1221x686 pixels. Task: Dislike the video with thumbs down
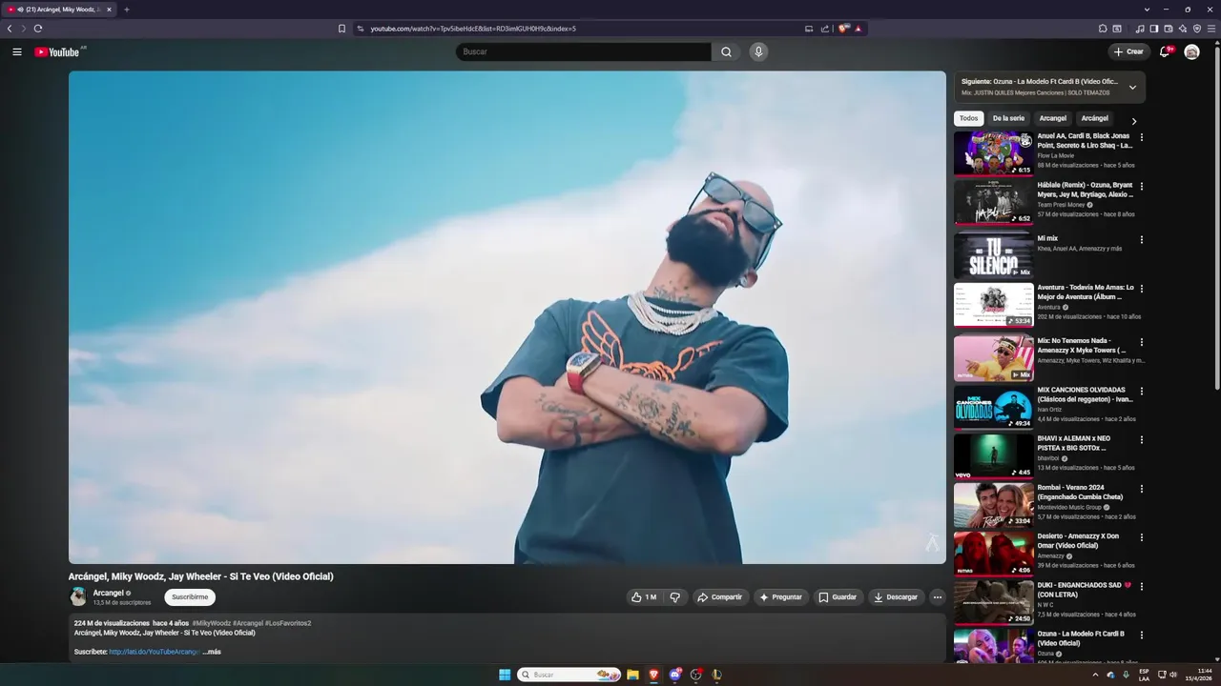coord(675,597)
